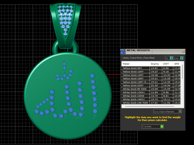Toggle the User library switch
The image size is (194, 145).
click(179, 58)
